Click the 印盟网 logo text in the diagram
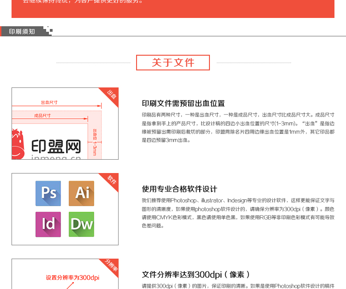The height and width of the screenshot is (289, 346). pos(56,146)
